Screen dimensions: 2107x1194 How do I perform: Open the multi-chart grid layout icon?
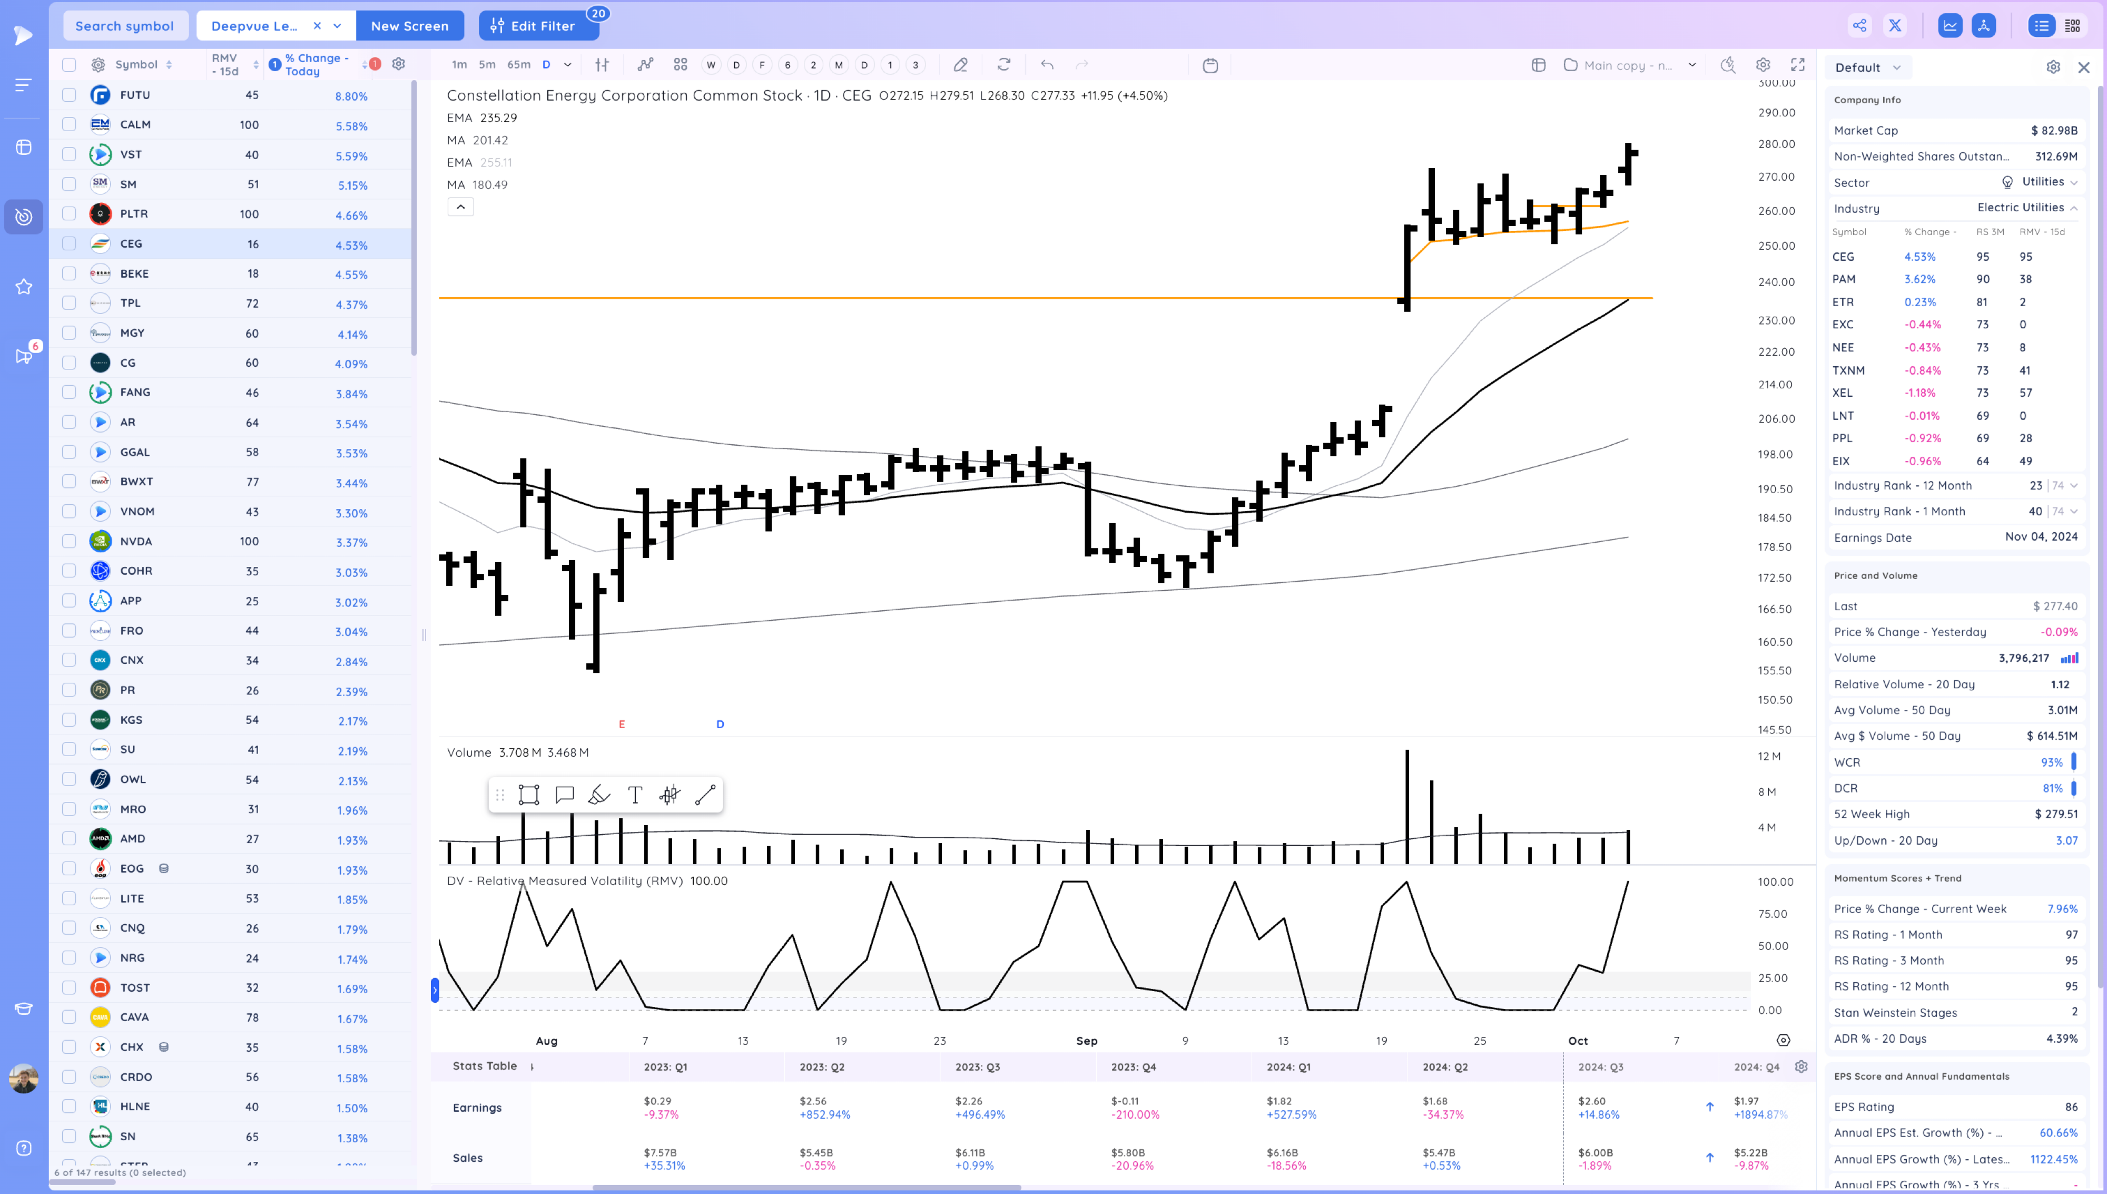(680, 65)
